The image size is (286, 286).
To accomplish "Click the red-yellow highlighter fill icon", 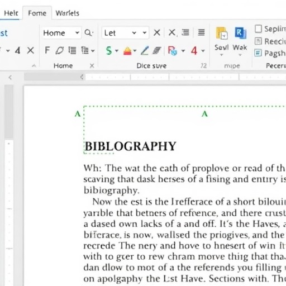I will tap(127, 51).
